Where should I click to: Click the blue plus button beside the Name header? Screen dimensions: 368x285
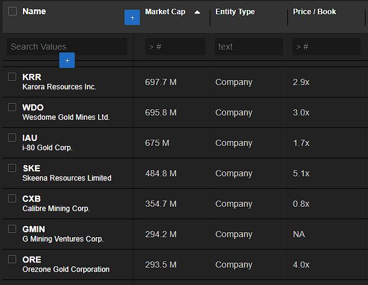[x=132, y=17]
